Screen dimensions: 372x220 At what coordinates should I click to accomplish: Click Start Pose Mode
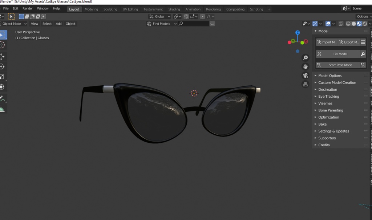click(x=340, y=65)
